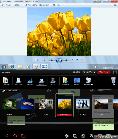Click the taskbar clock showing 17:22
Screen dimensions: 118x139
pyautogui.click(x=108, y=67)
